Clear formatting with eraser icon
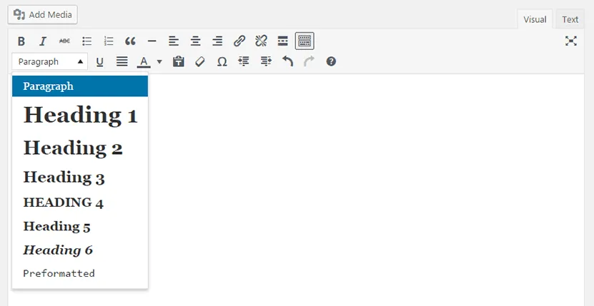This screenshot has height=306, width=594. 200,62
